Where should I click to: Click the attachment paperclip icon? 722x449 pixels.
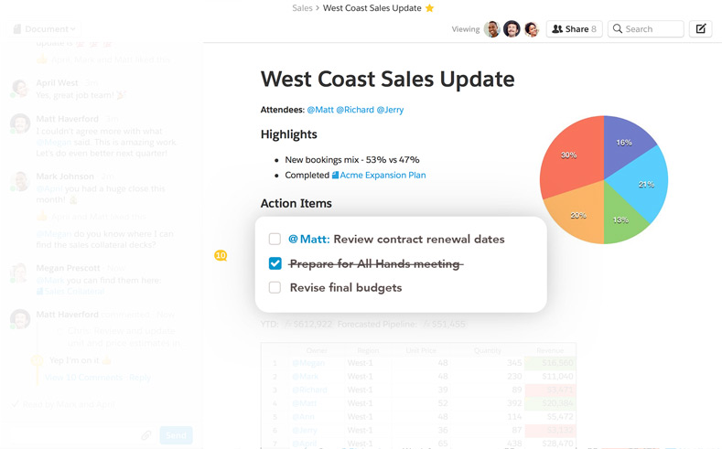click(x=145, y=435)
